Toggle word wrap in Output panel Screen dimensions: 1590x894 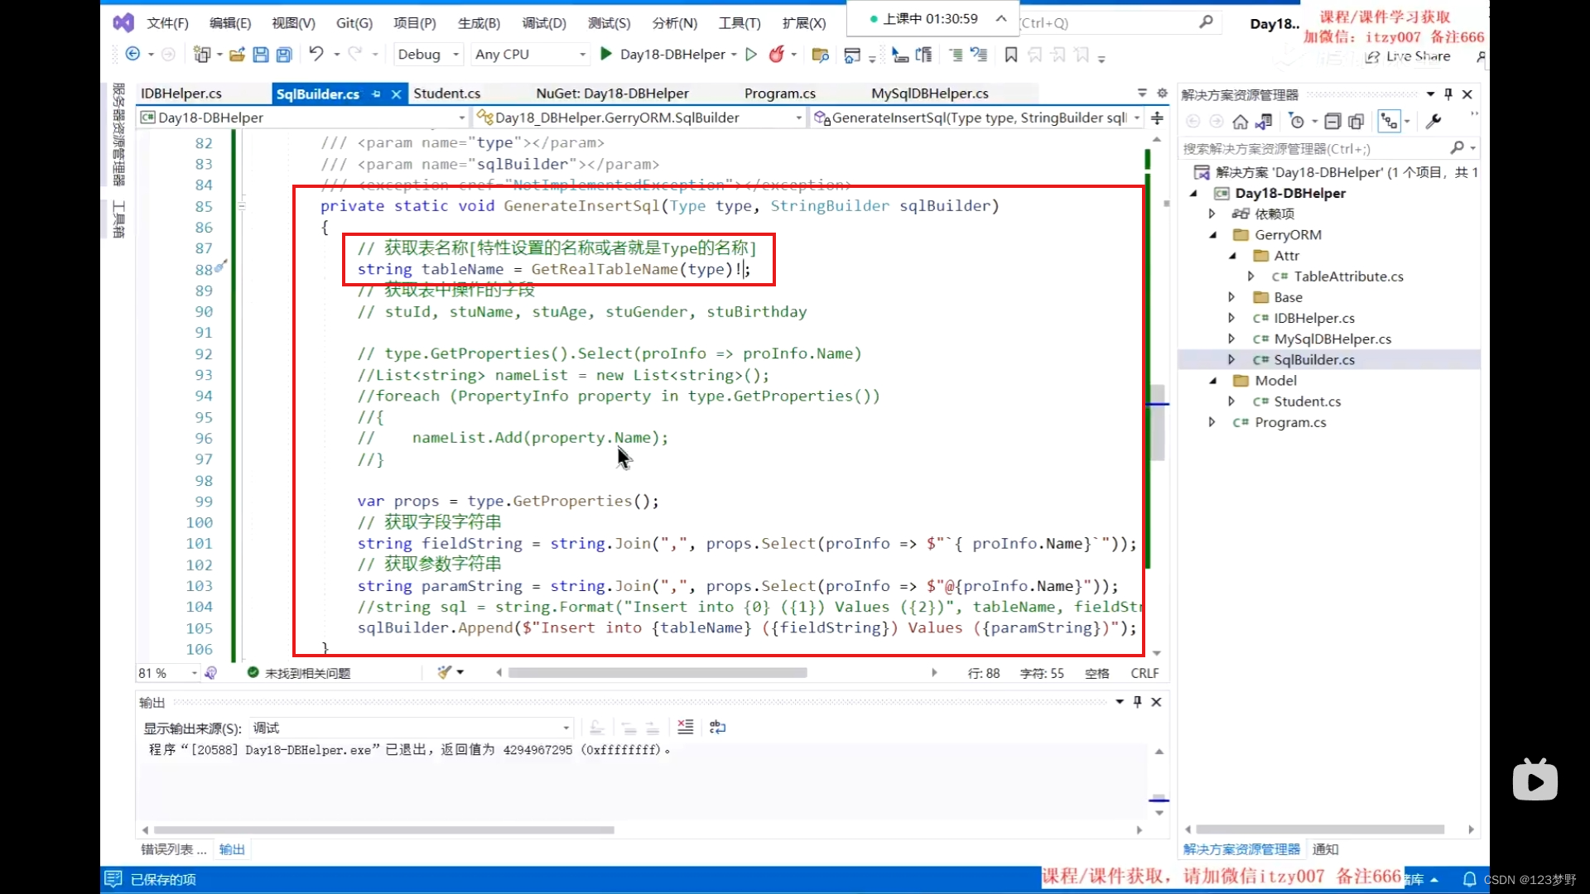(x=717, y=727)
